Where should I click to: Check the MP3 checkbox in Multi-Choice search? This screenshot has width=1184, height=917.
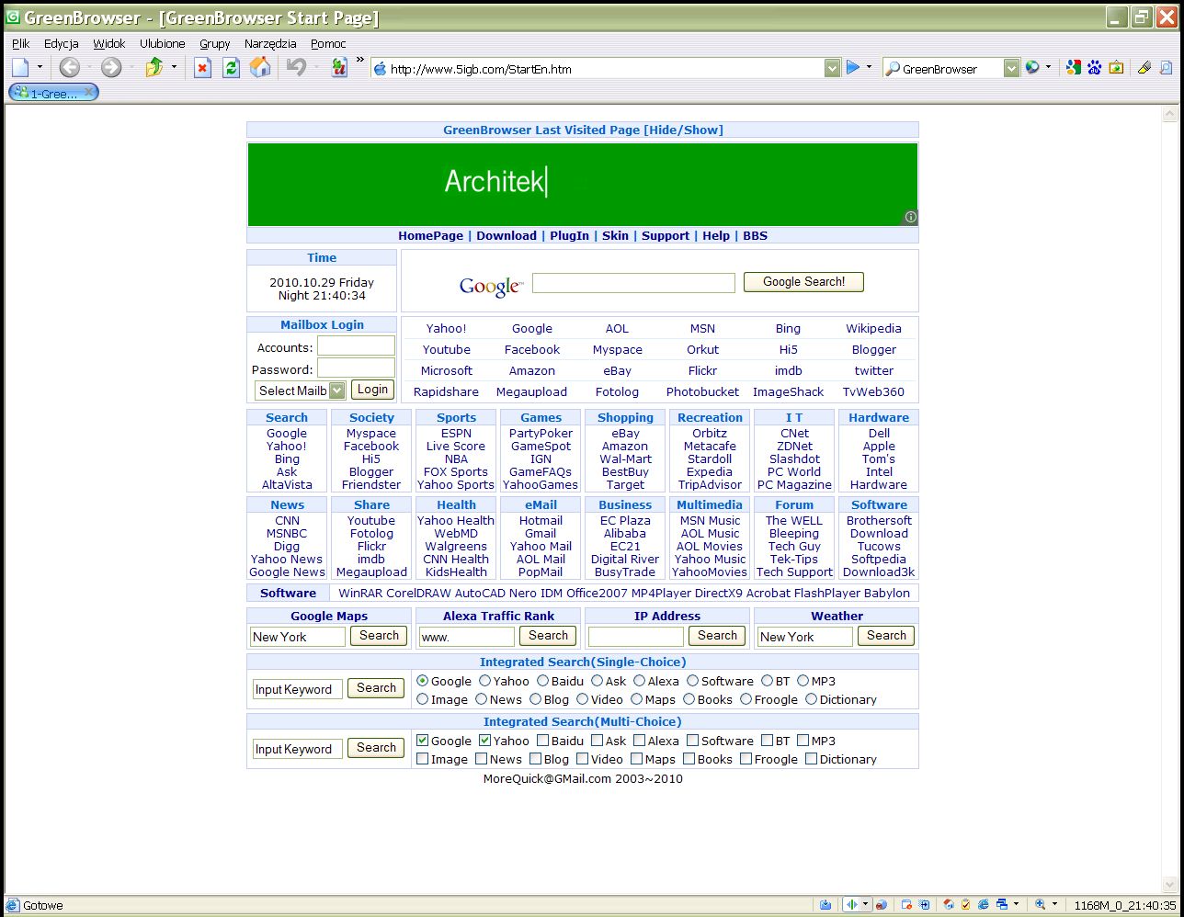[x=803, y=741]
